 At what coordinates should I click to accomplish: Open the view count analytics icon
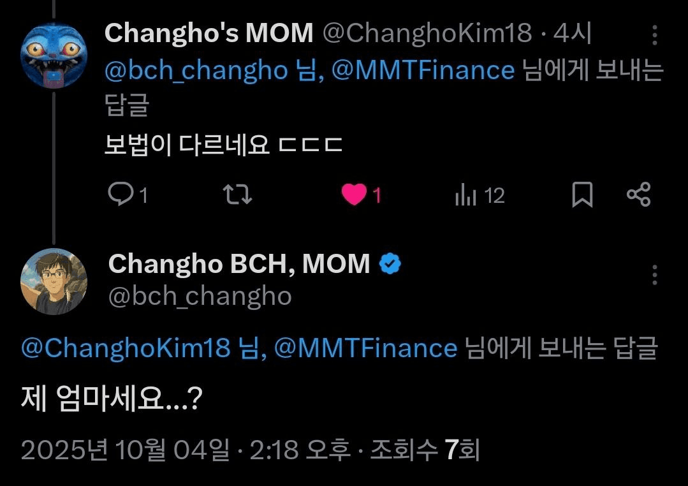(466, 195)
